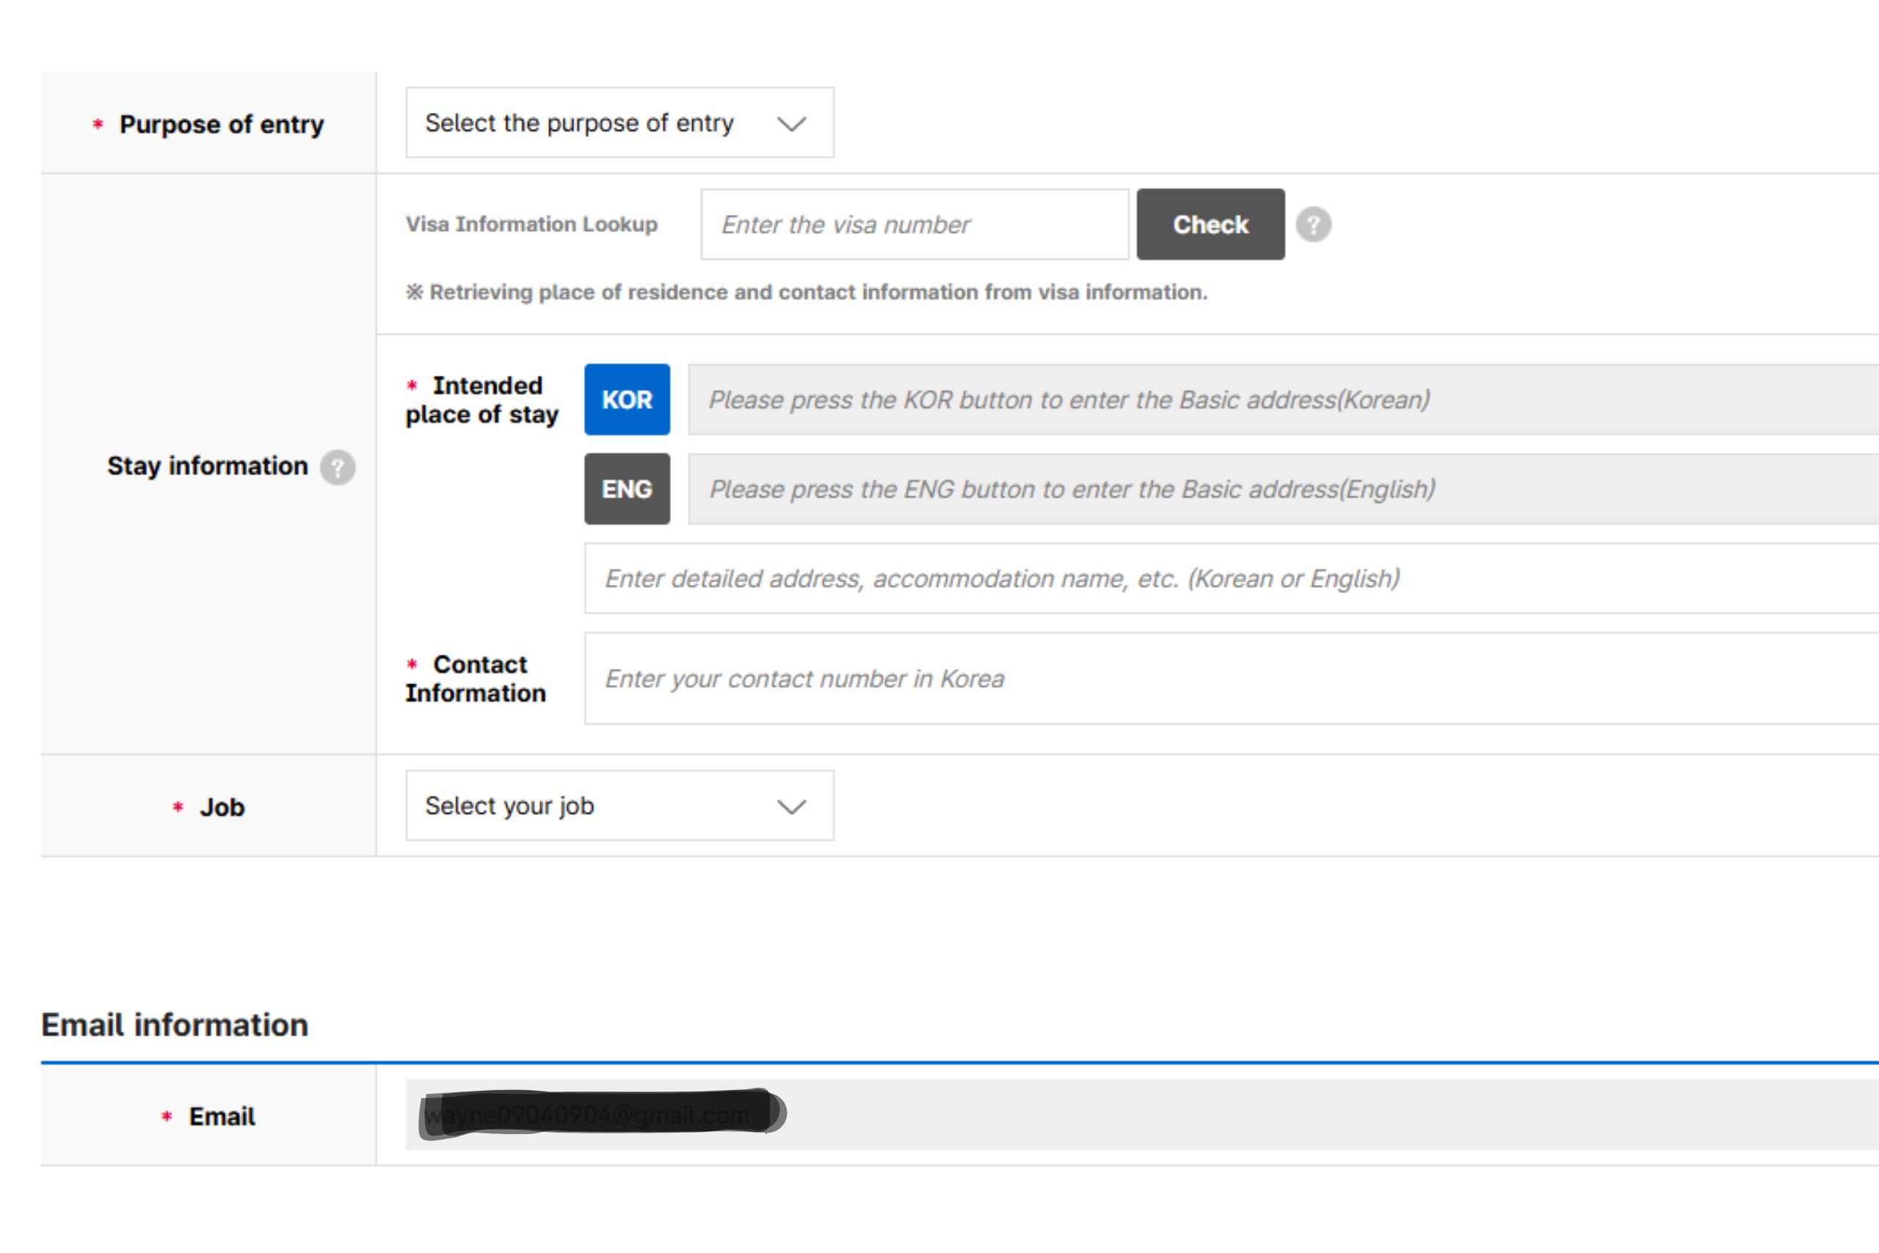The image size is (1879, 1253).
Task: Click the help icon next to Stay information
Action: tap(337, 467)
